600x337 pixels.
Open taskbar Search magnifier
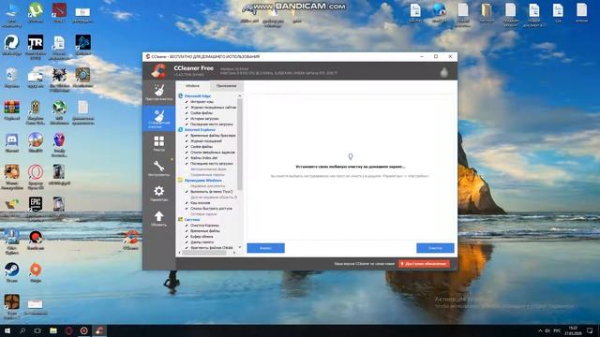click(22, 330)
